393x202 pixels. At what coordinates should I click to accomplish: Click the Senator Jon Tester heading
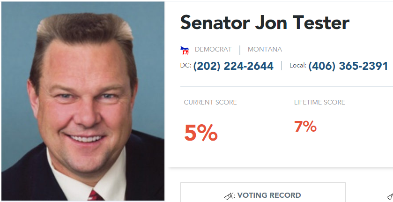[x=265, y=22]
